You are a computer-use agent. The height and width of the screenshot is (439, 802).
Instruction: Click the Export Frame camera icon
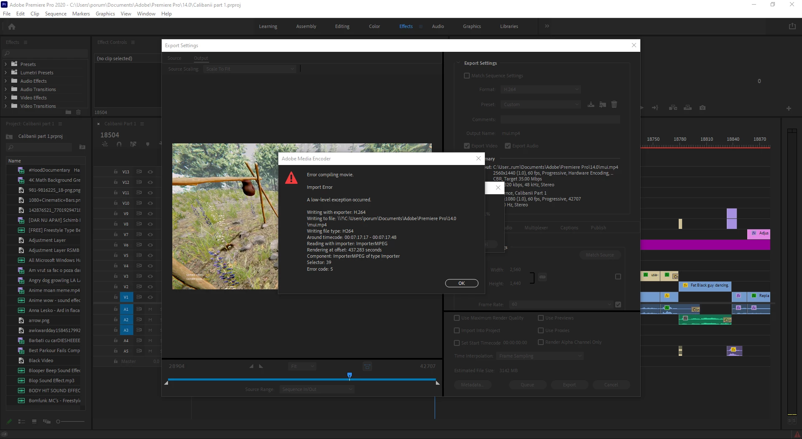tap(703, 108)
